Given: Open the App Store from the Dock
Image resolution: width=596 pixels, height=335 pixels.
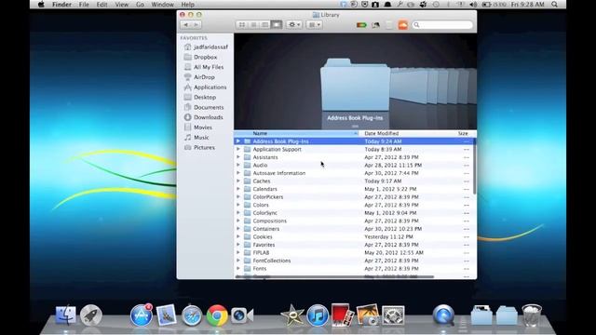Looking at the screenshot, I should point(141,315).
